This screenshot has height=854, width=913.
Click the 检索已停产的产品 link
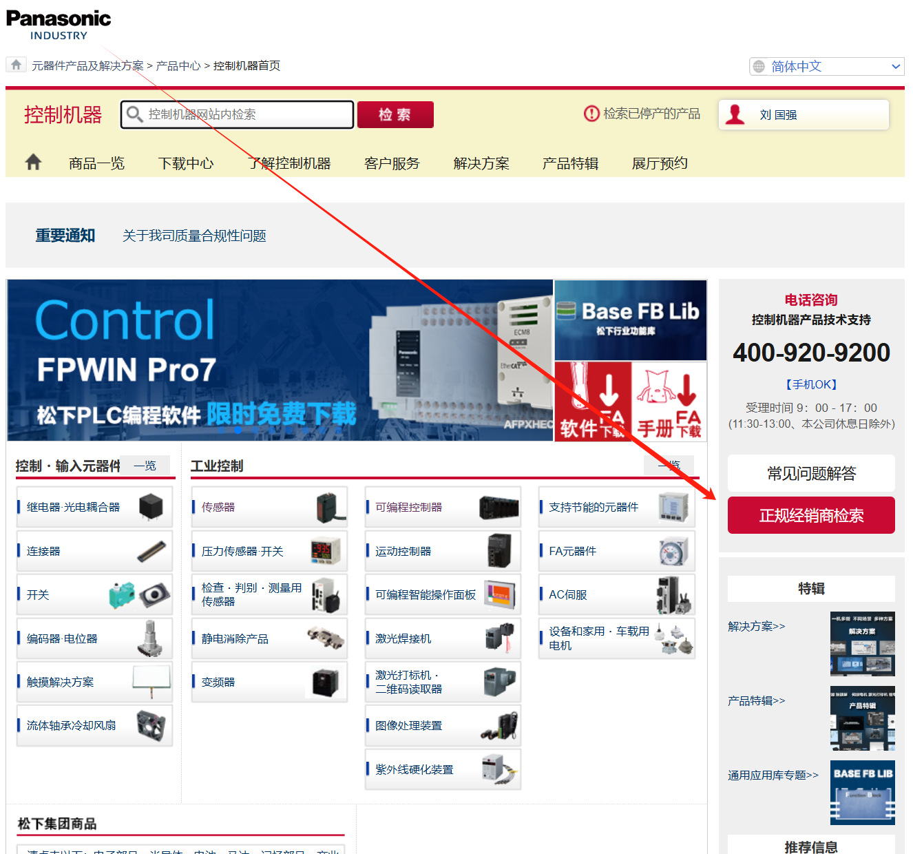pos(651,114)
